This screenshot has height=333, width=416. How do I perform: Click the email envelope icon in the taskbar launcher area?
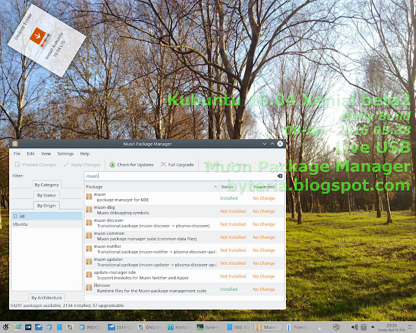(38, 327)
